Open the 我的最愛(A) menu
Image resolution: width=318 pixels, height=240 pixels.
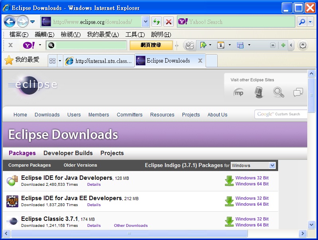click(103, 35)
